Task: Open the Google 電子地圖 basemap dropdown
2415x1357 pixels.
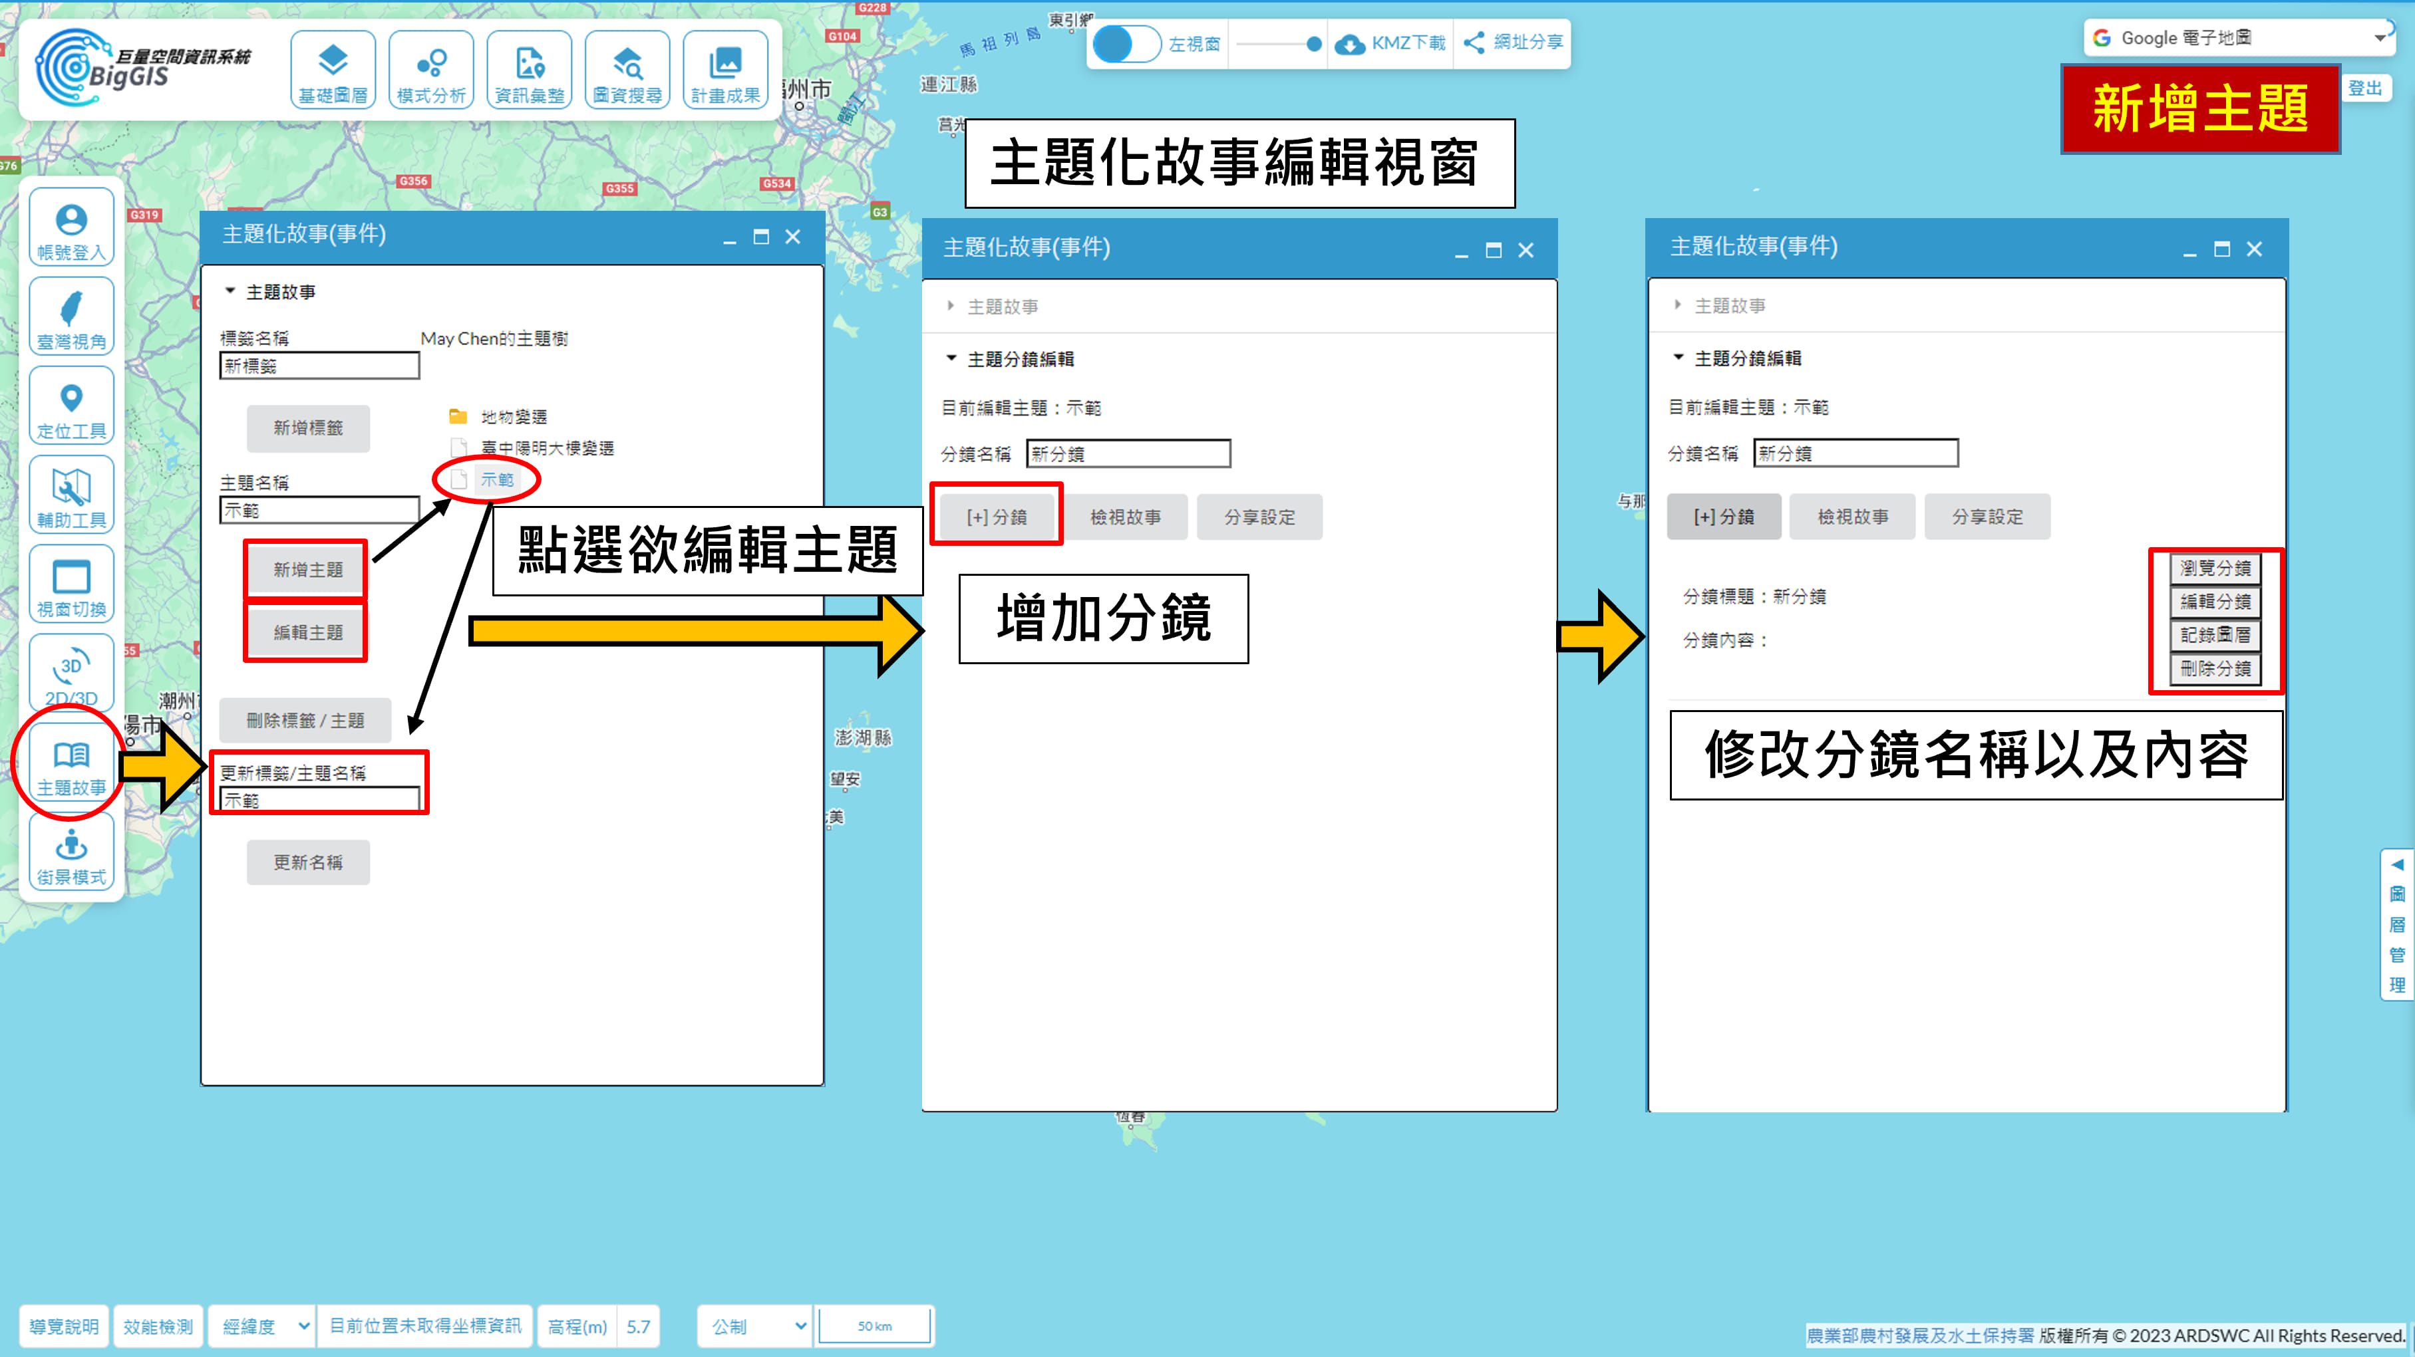Action: click(x=2237, y=39)
